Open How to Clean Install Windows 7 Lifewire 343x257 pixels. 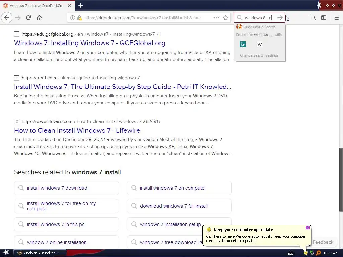77,131
